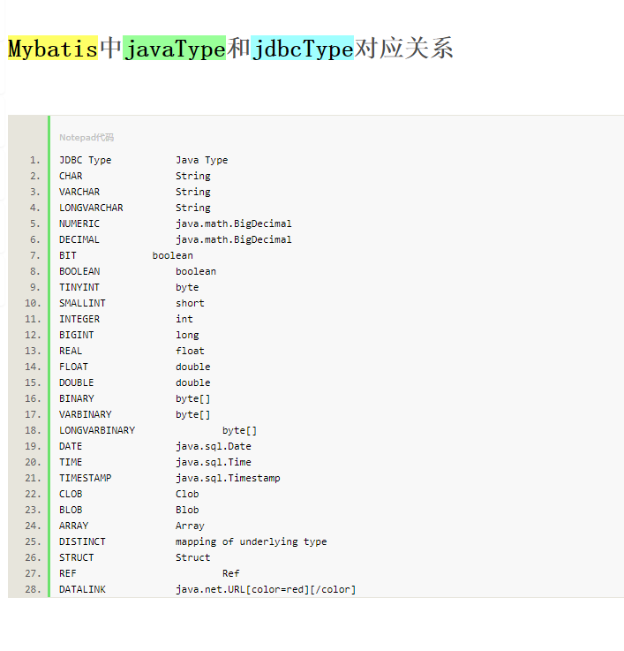Viewport: 624px width, 651px height.
Task: Click NUMERIC on line 5
Action: pyautogui.click(x=79, y=223)
